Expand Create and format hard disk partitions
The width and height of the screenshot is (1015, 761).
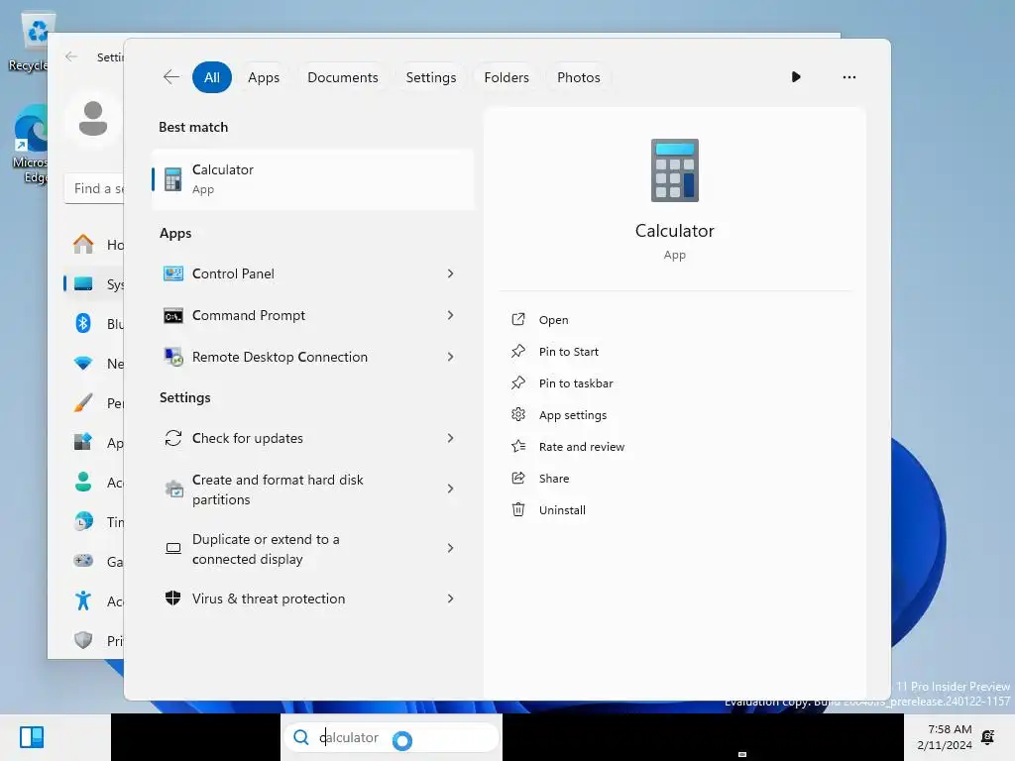[x=451, y=489]
